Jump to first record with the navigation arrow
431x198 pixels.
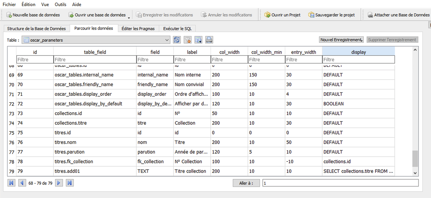[11, 183]
